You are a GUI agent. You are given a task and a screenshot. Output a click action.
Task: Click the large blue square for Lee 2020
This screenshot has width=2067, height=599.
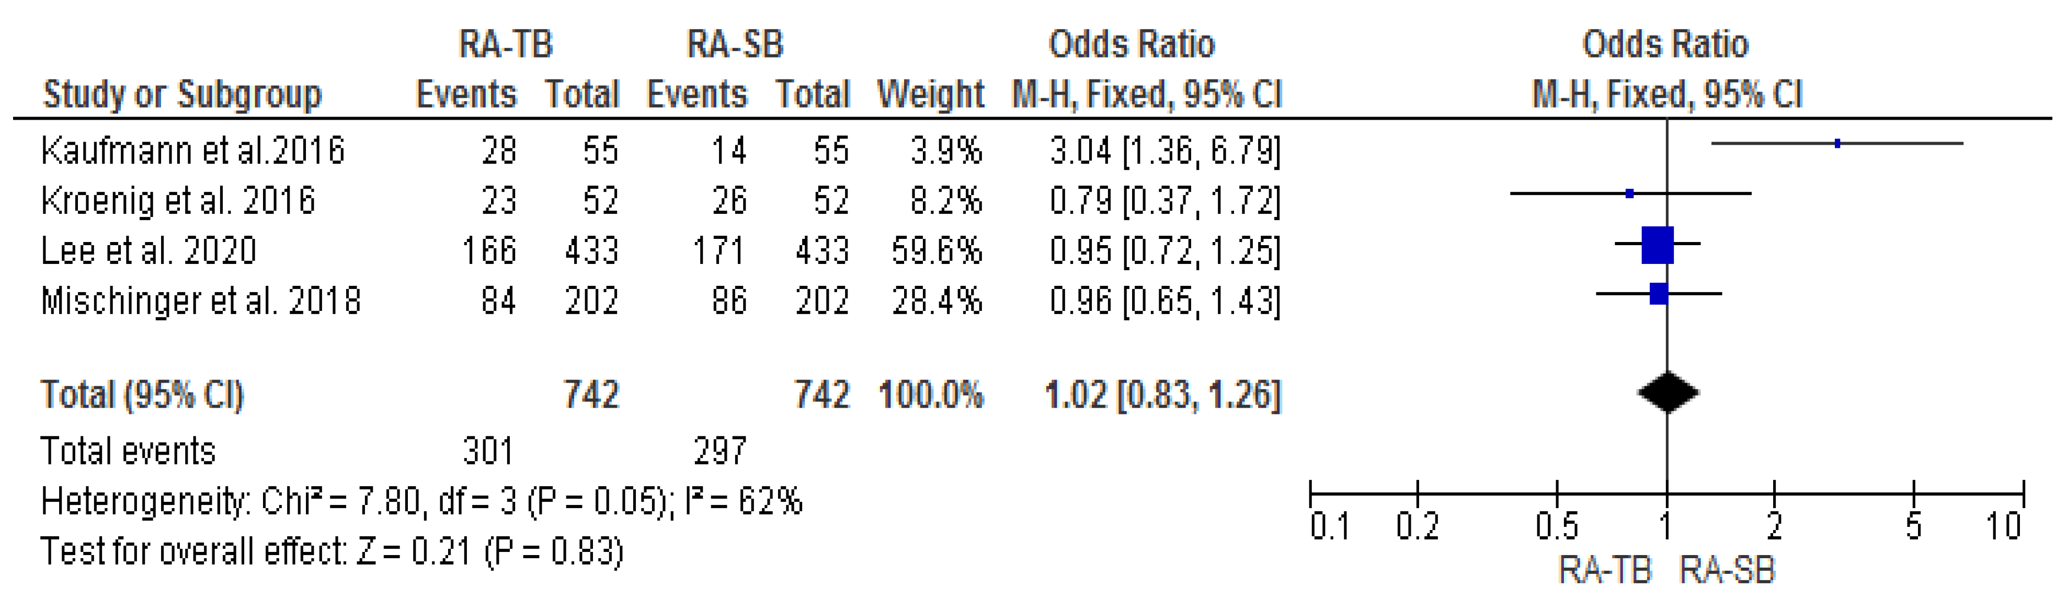pyautogui.click(x=1657, y=245)
